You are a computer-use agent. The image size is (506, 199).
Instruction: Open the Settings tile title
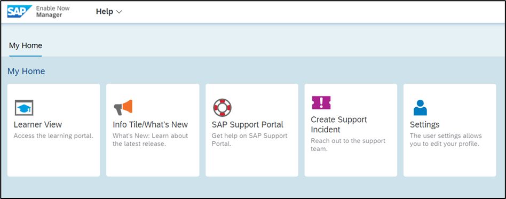click(x=424, y=124)
